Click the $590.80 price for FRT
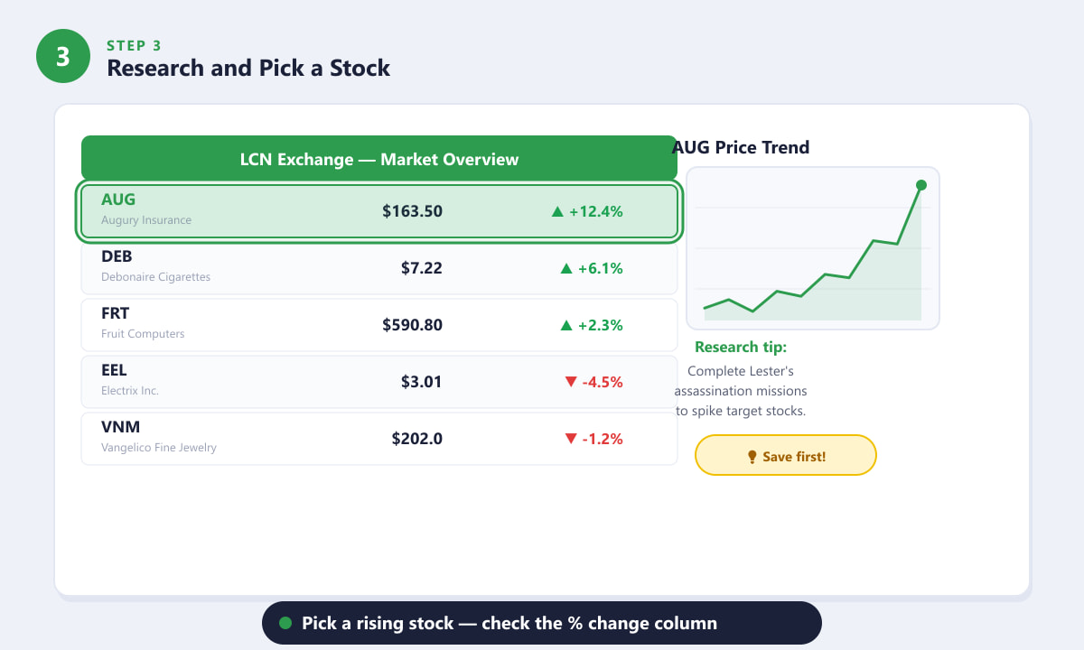Viewport: 1084px width, 650px height. pyautogui.click(x=412, y=325)
